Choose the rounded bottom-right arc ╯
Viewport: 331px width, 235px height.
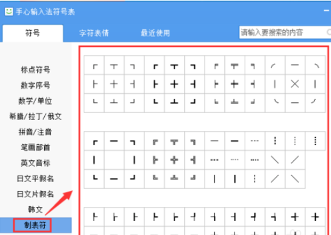pos(315,103)
